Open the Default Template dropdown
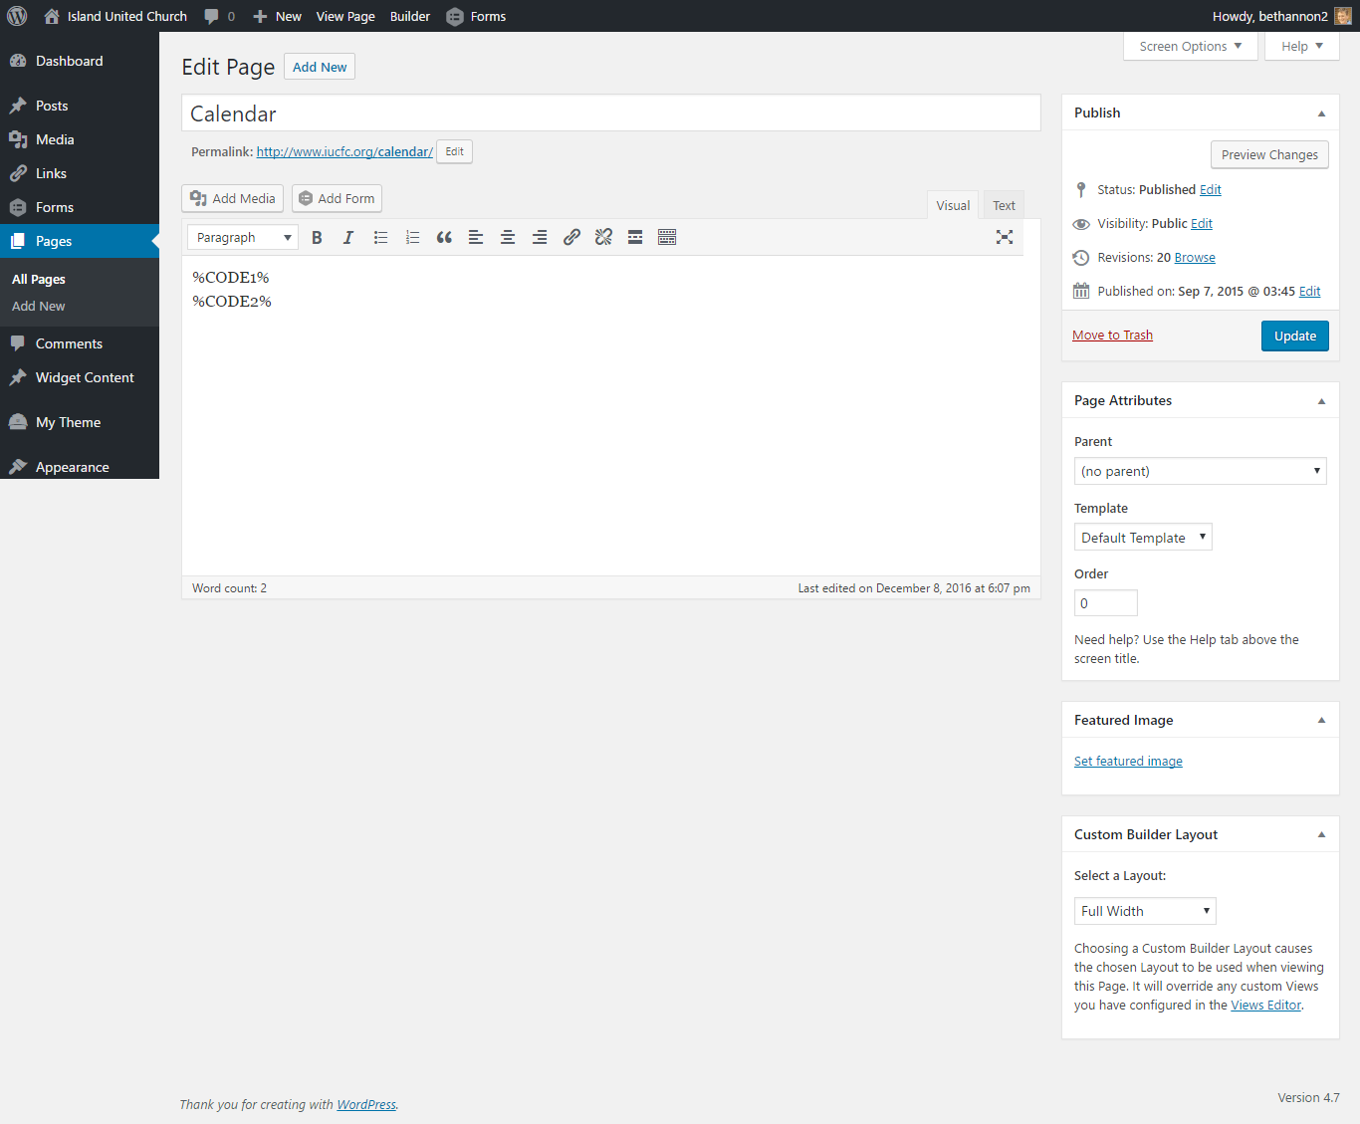Viewport: 1360px width, 1124px height. click(x=1143, y=538)
